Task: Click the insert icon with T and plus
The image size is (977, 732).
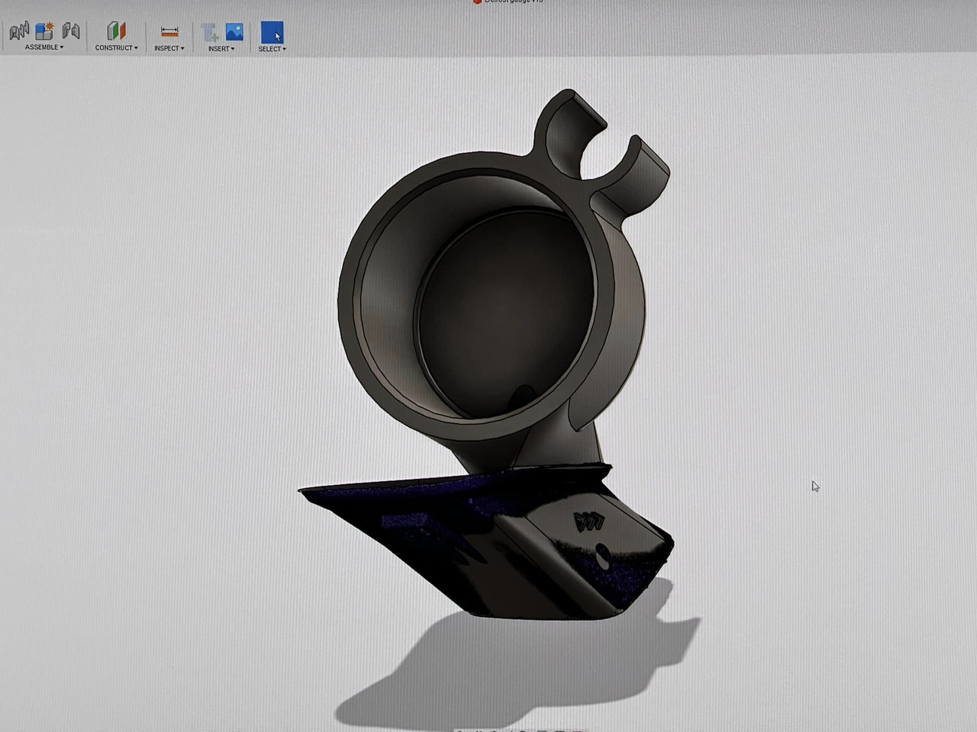Action: click(210, 33)
